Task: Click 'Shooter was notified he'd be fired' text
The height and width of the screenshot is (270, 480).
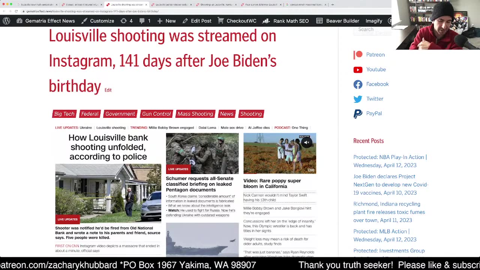Action: pos(108,232)
